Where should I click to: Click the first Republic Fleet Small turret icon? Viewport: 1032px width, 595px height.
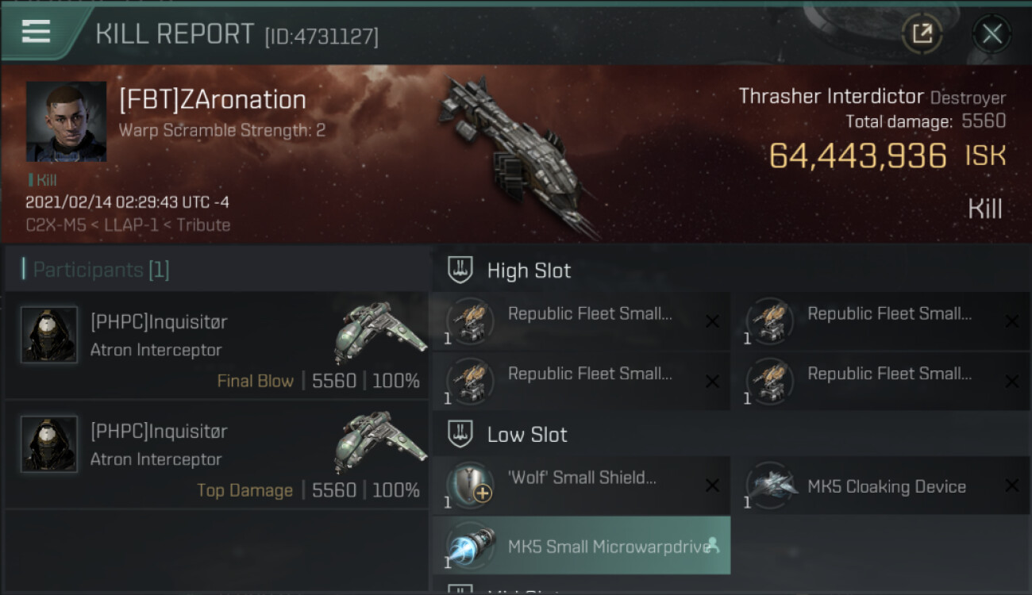pyautogui.click(x=470, y=321)
